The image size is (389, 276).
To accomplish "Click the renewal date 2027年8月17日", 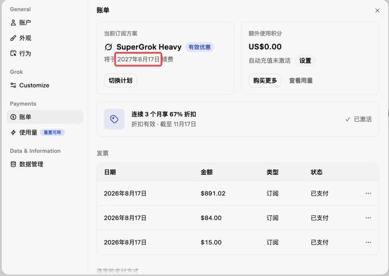I will click(x=138, y=59).
